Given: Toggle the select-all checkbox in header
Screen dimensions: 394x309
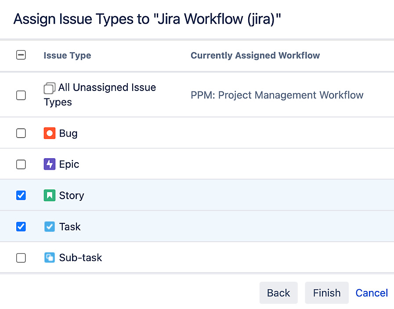Looking at the screenshot, I should (21, 55).
